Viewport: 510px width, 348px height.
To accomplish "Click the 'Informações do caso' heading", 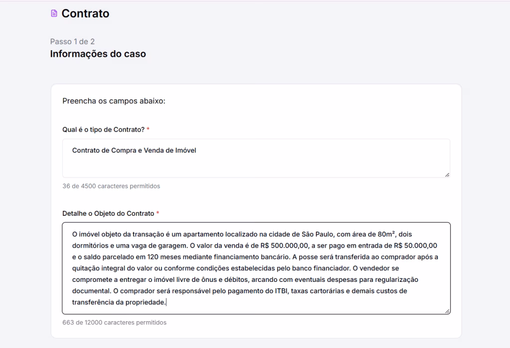I will pyautogui.click(x=98, y=54).
